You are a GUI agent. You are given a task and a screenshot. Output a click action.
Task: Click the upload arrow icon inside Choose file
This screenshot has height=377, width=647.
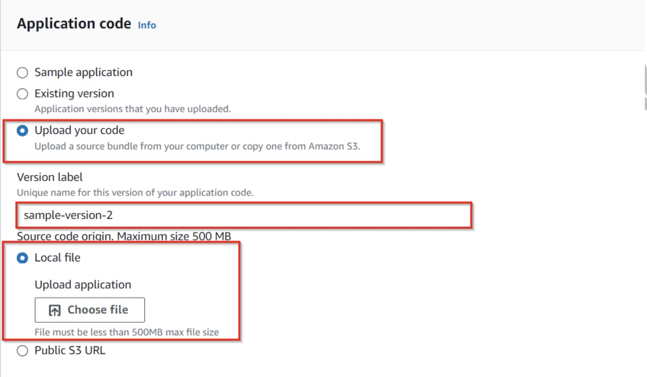coord(55,311)
